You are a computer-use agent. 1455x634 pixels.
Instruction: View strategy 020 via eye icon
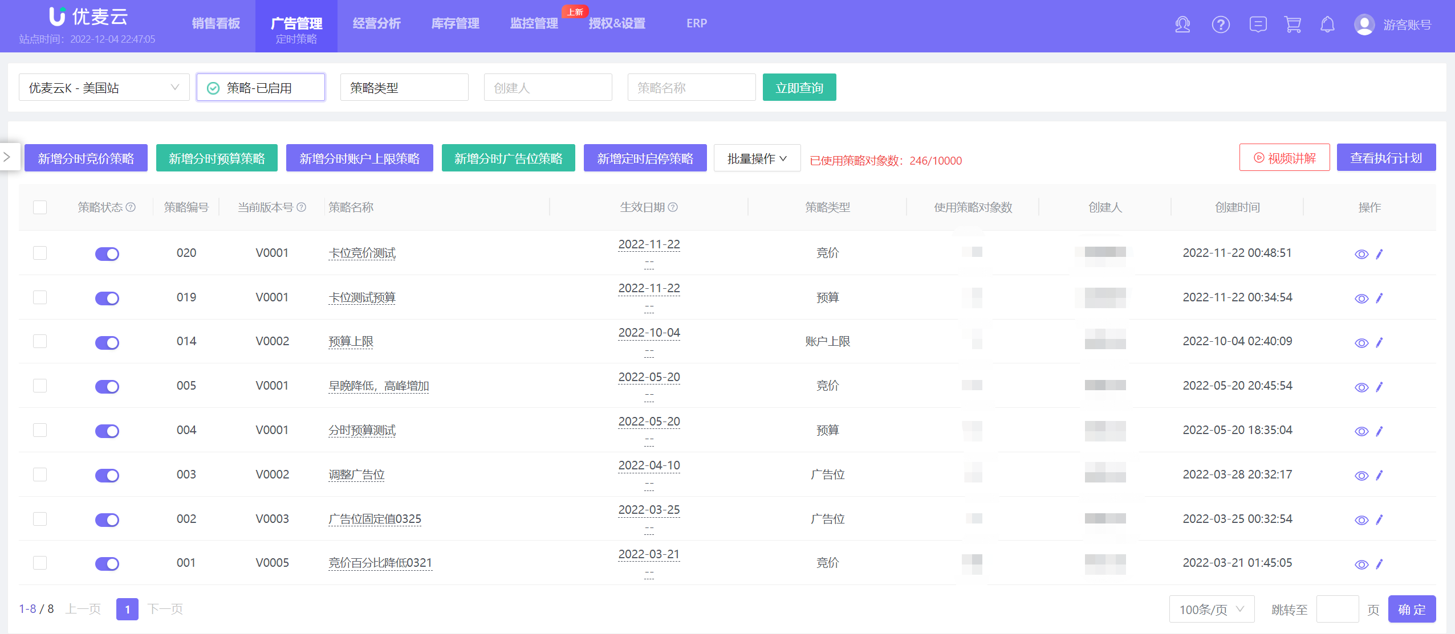point(1361,254)
